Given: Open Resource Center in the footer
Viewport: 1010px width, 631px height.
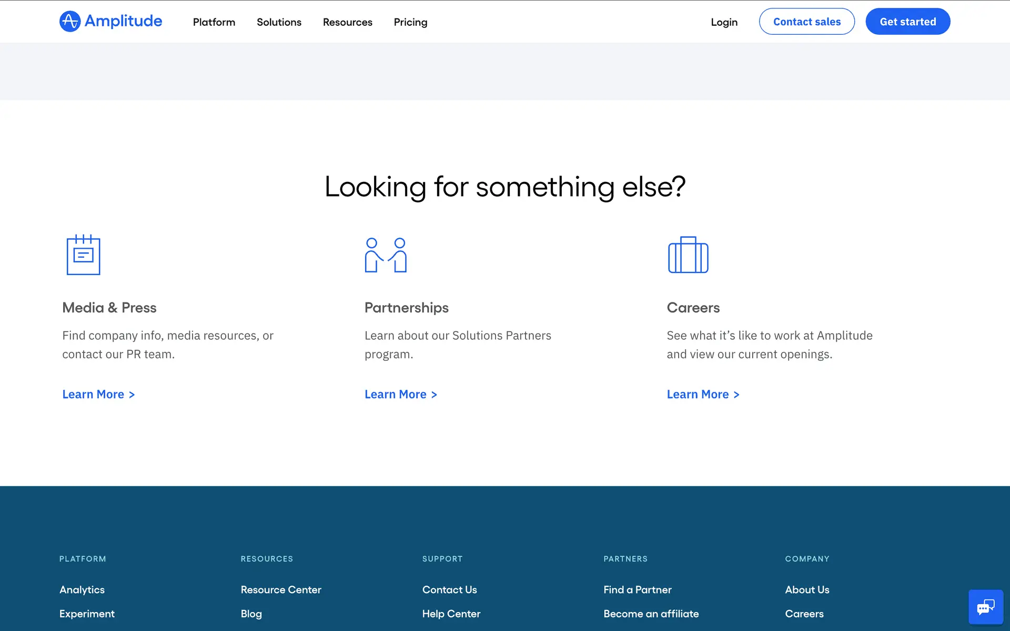Looking at the screenshot, I should tap(281, 589).
